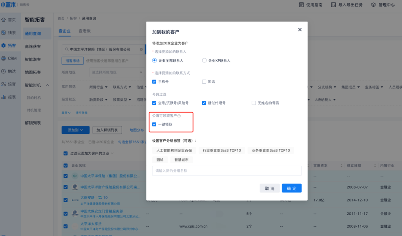402x236 pixels.
Task: Select the CRM icon in sidebar
Action: 4,58
